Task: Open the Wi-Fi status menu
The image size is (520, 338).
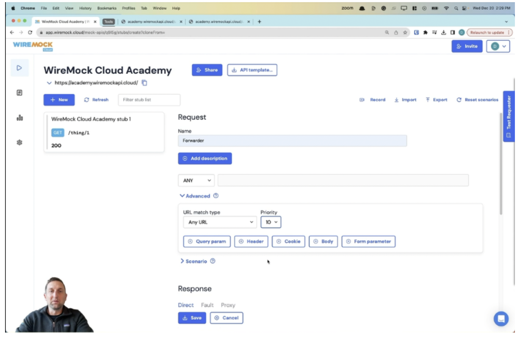Action: pyautogui.click(x=447, y=8)
